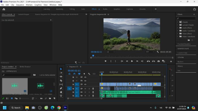198x111 pixels.
Task: Select the Pen tool
Action: [x=61, y=88]
